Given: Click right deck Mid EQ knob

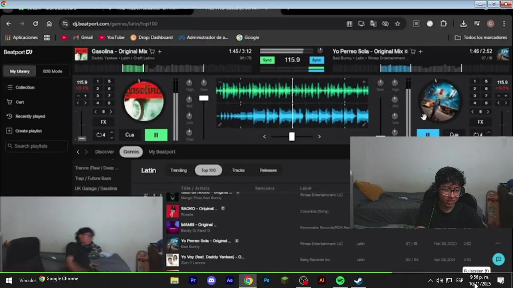Looking at the screenshot, I should tap(395, 99).
